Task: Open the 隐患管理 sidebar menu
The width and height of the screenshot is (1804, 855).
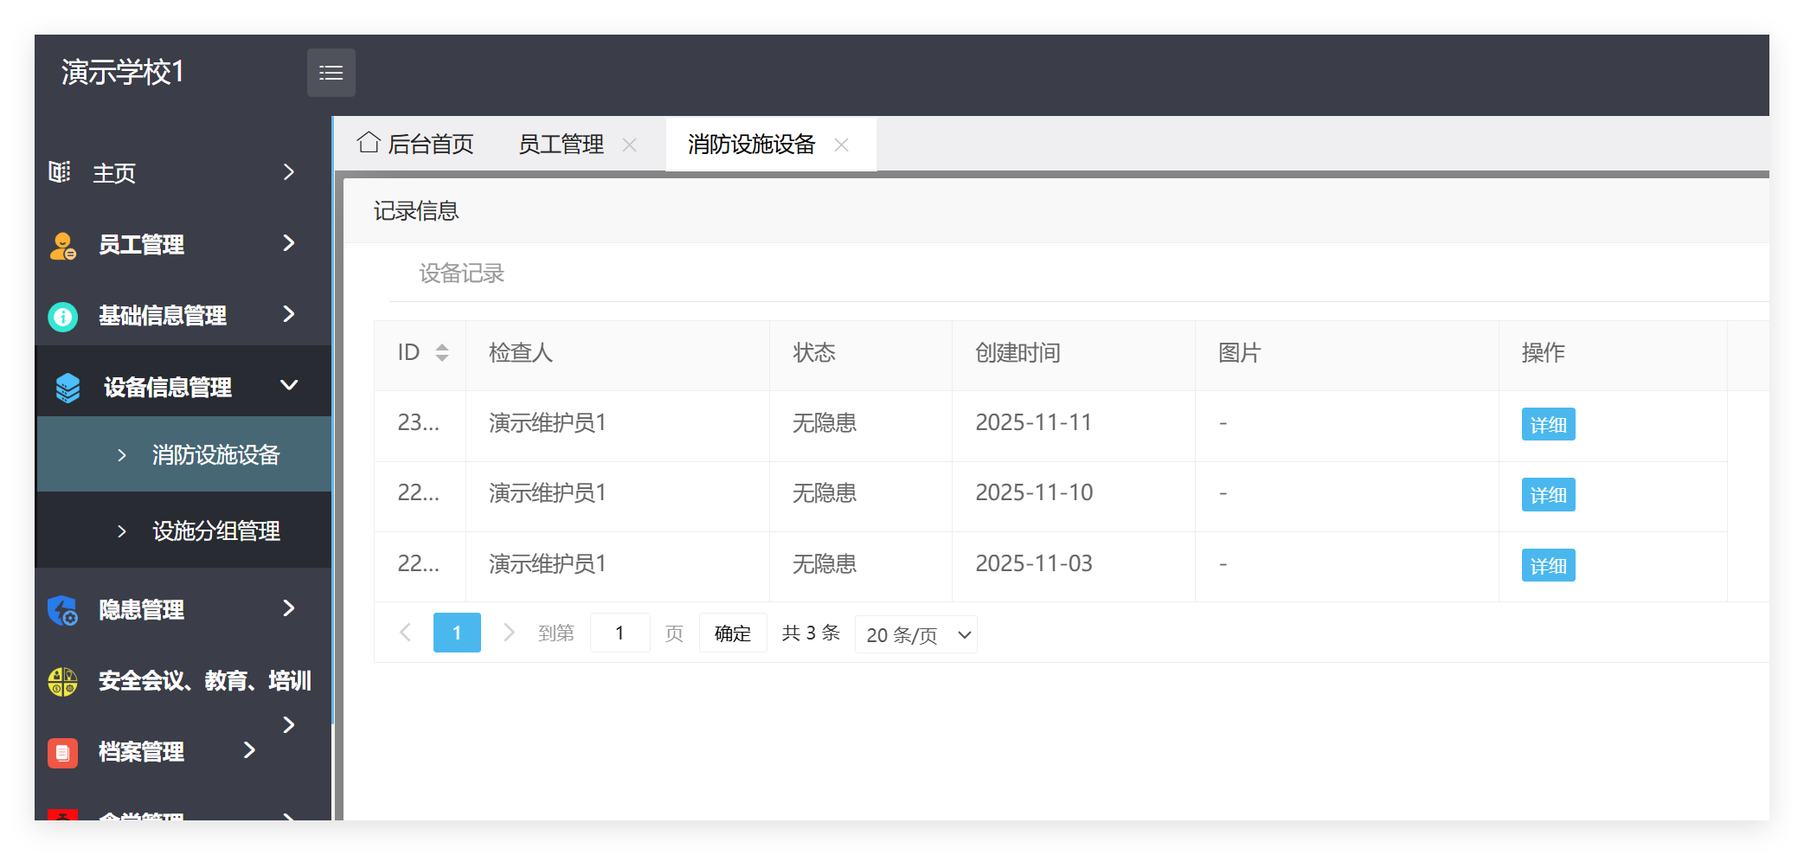Action: pos(184,609)
